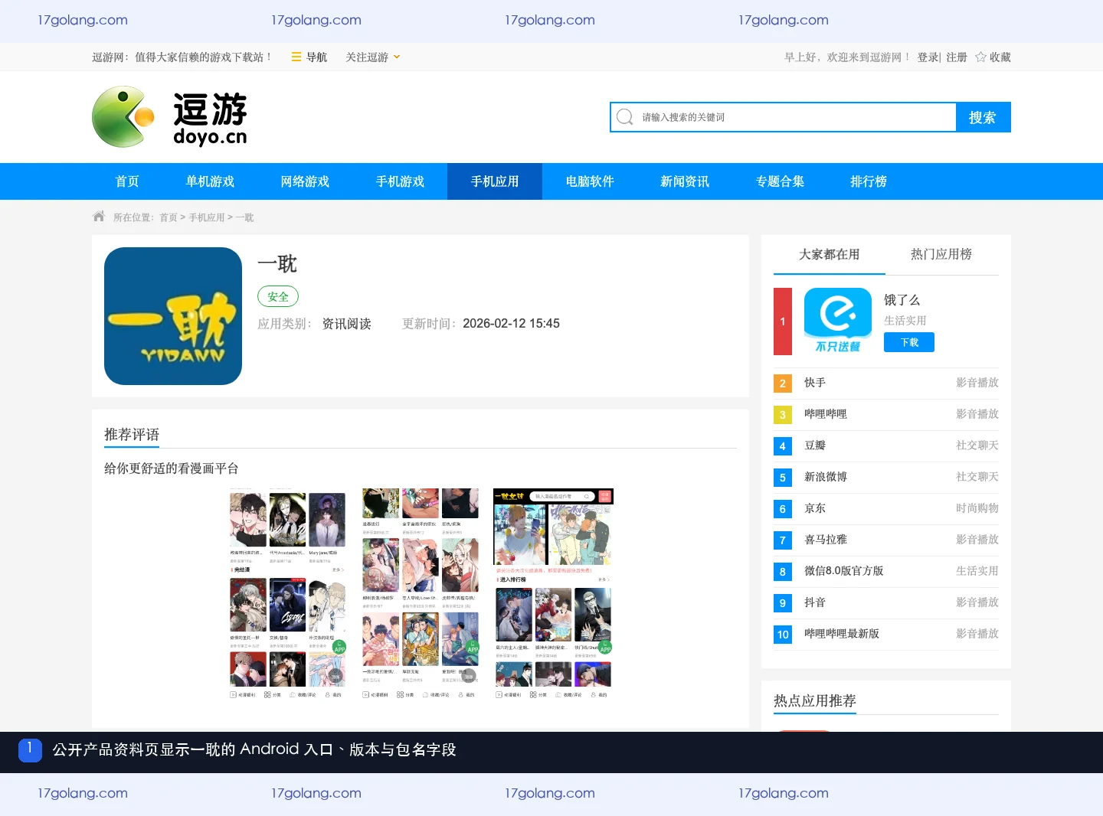Click the 一耽 app icon

coord(173,316)
